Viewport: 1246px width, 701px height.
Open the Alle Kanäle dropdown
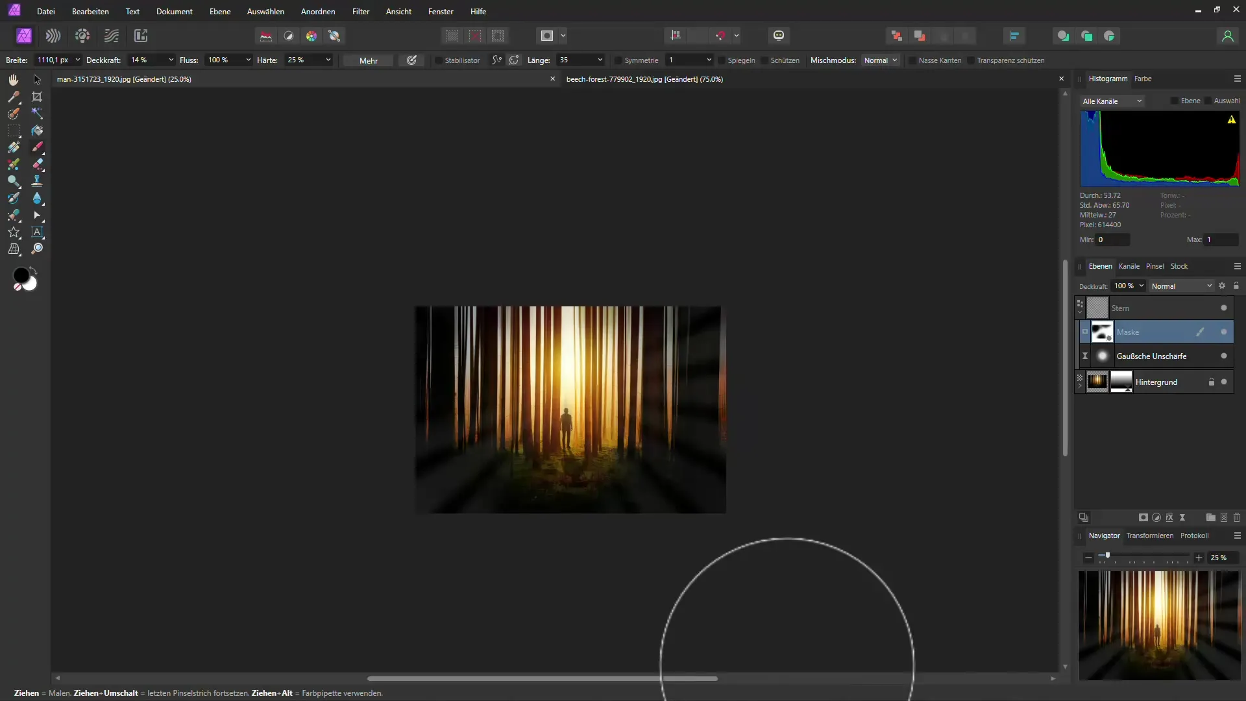tap(1112, 101)
